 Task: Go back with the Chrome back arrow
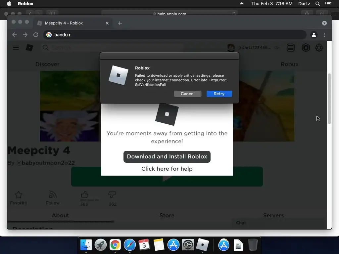click(15, 35)
